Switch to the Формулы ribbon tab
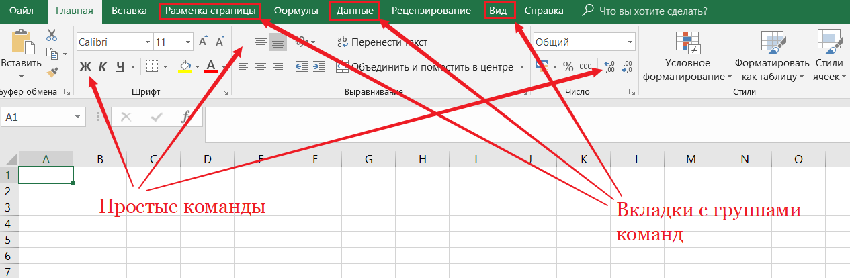 pyautogui.click(x=296, y=11)
